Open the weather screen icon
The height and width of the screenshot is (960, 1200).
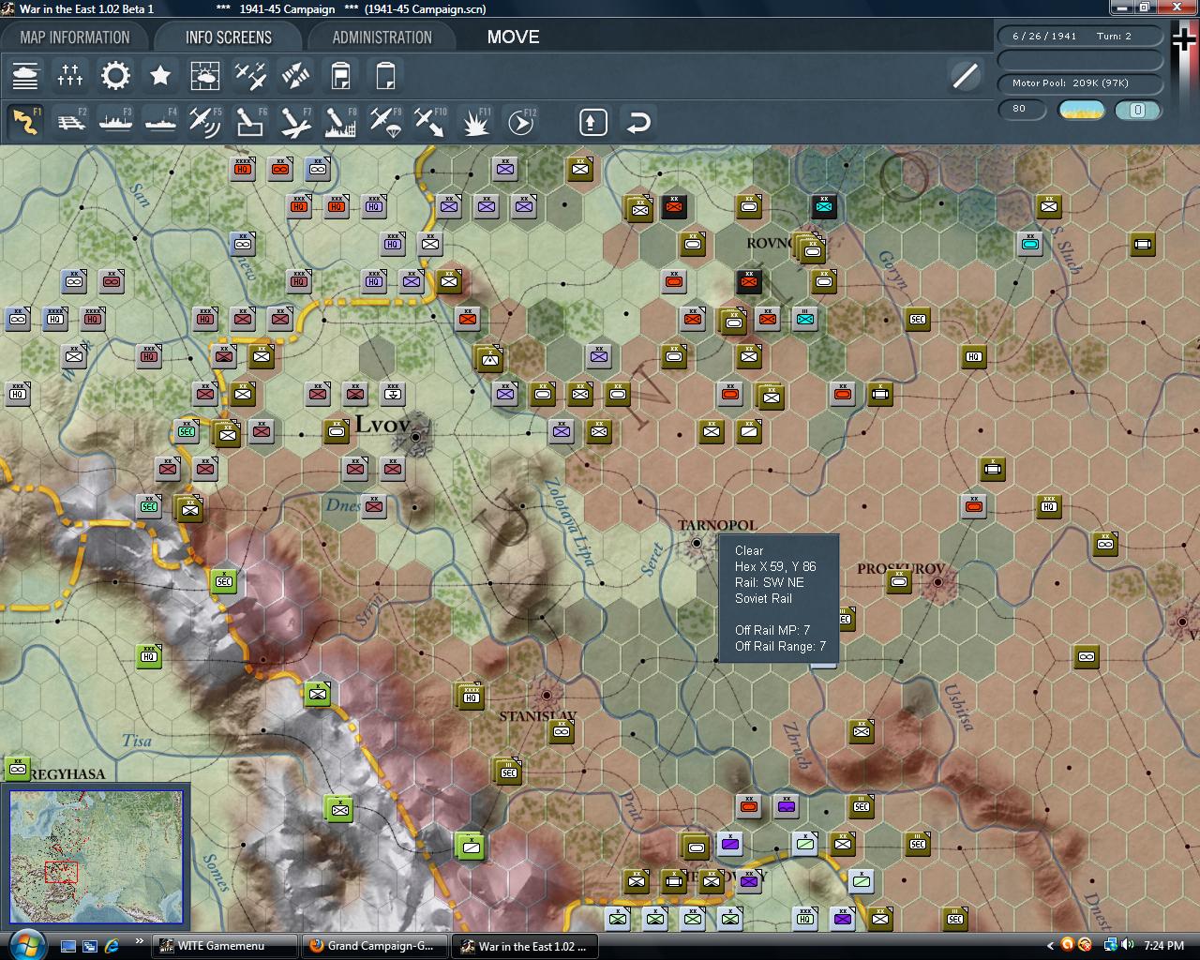(205, 75)
